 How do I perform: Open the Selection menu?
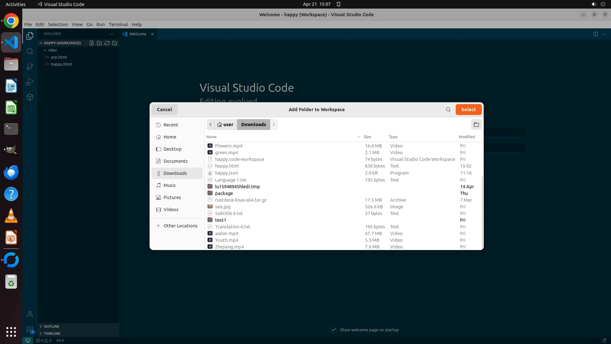[x=58, y=25]
